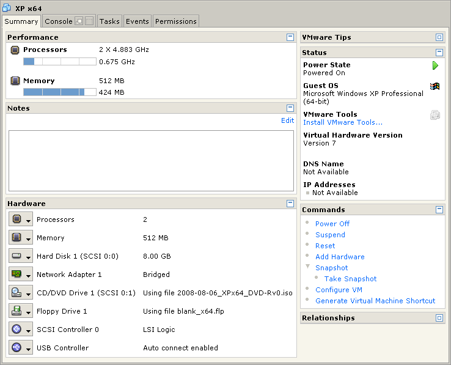Screen dimensions: 451x365
Task: Click the Edit notes link
Action: tap(287, 120)
